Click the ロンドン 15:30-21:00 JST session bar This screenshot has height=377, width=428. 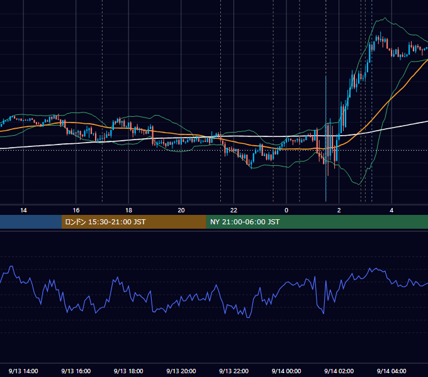click(133, 222)
